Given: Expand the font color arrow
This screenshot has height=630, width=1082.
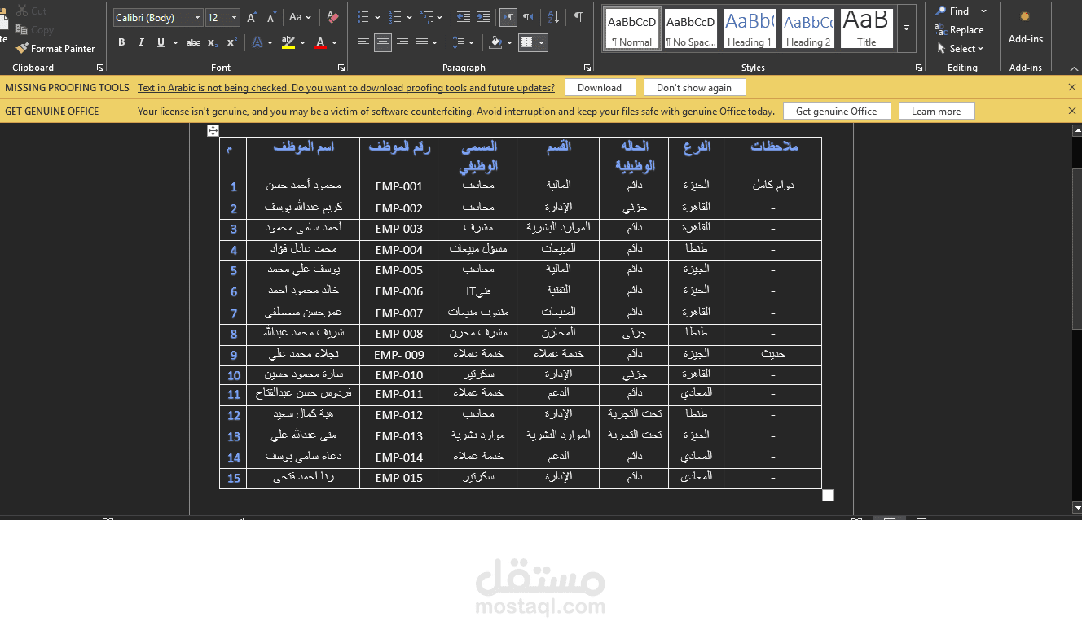Looking at the screenshot, I should [336, 42].
